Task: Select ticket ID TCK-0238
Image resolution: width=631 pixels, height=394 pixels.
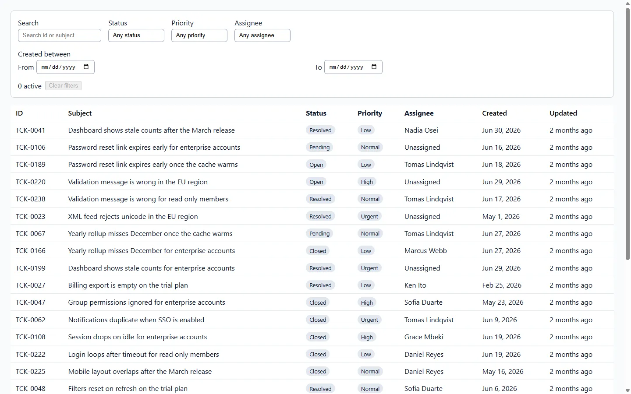Action: point(30,199)
